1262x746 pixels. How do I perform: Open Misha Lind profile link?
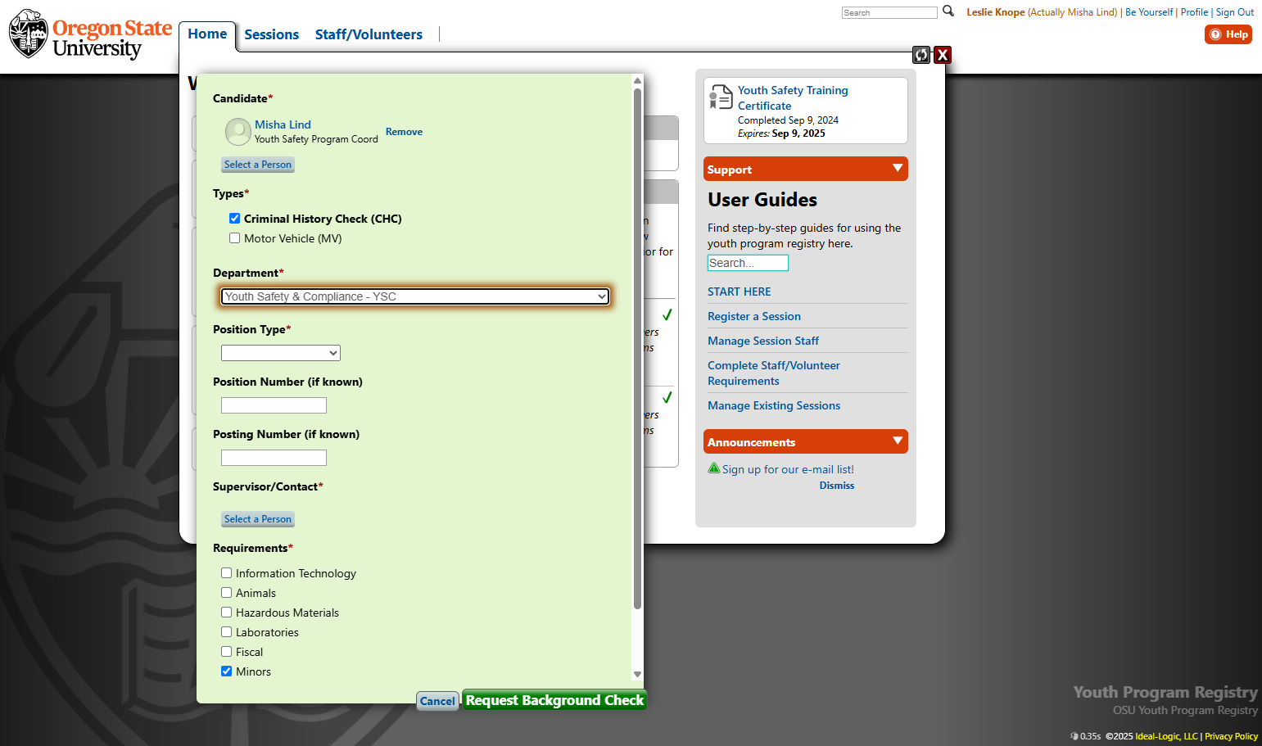coord(283,124)
